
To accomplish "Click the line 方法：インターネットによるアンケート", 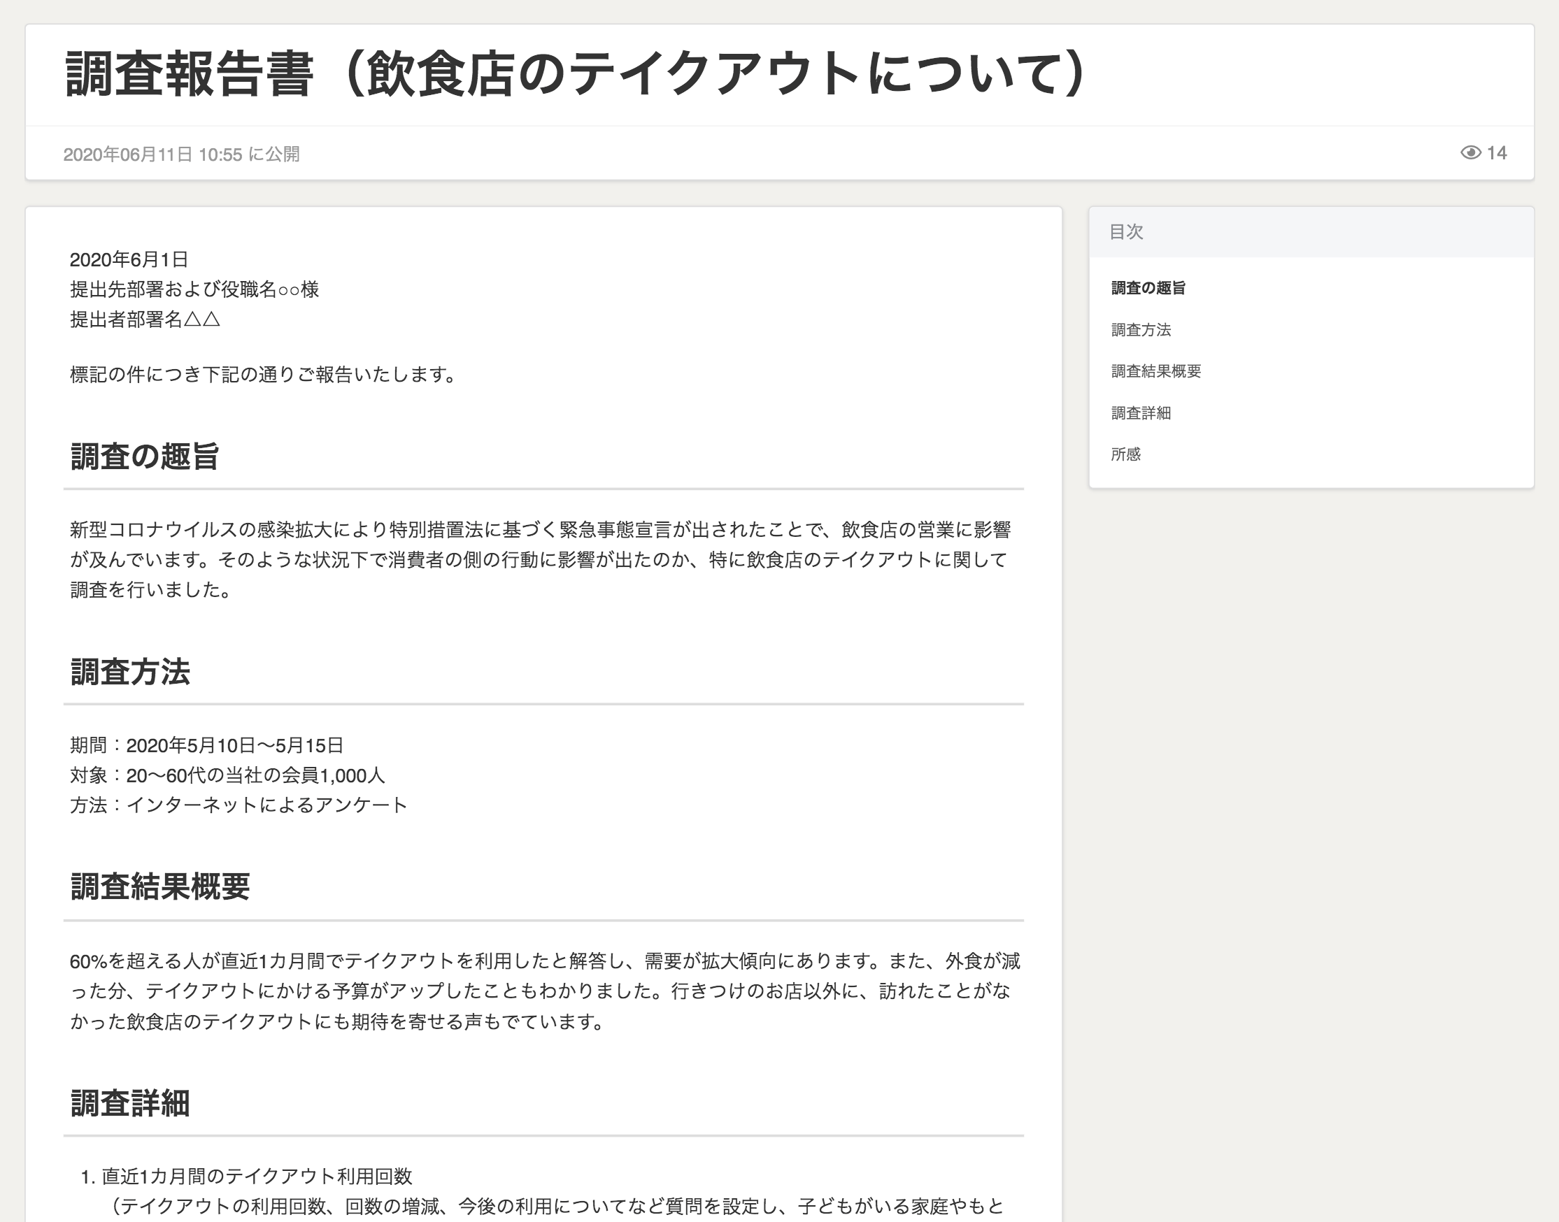I will coord(239,805).
